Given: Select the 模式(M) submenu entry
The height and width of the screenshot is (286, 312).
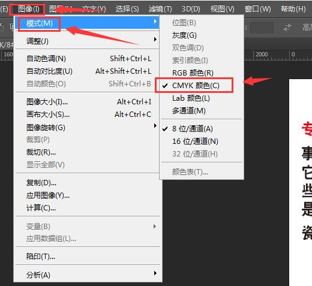Looking at the screenshot, I should coord(87,23).
